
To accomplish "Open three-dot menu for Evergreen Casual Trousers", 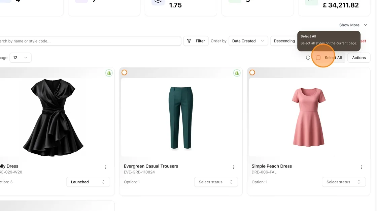I will click(234, 167).
